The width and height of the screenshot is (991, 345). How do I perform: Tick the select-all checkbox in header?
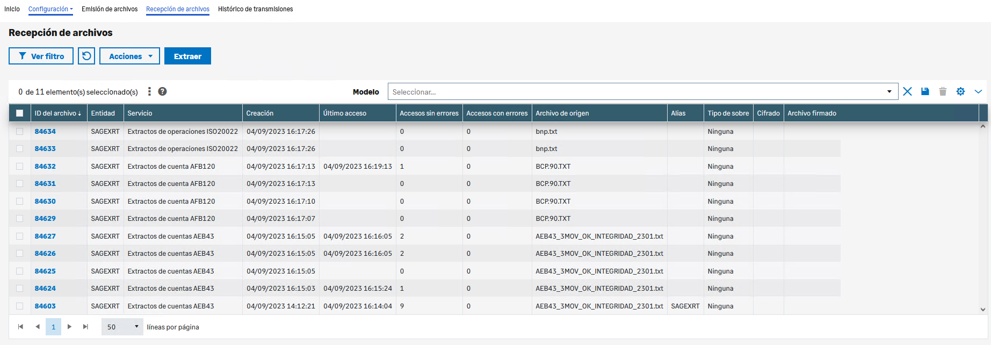[20, 113]
